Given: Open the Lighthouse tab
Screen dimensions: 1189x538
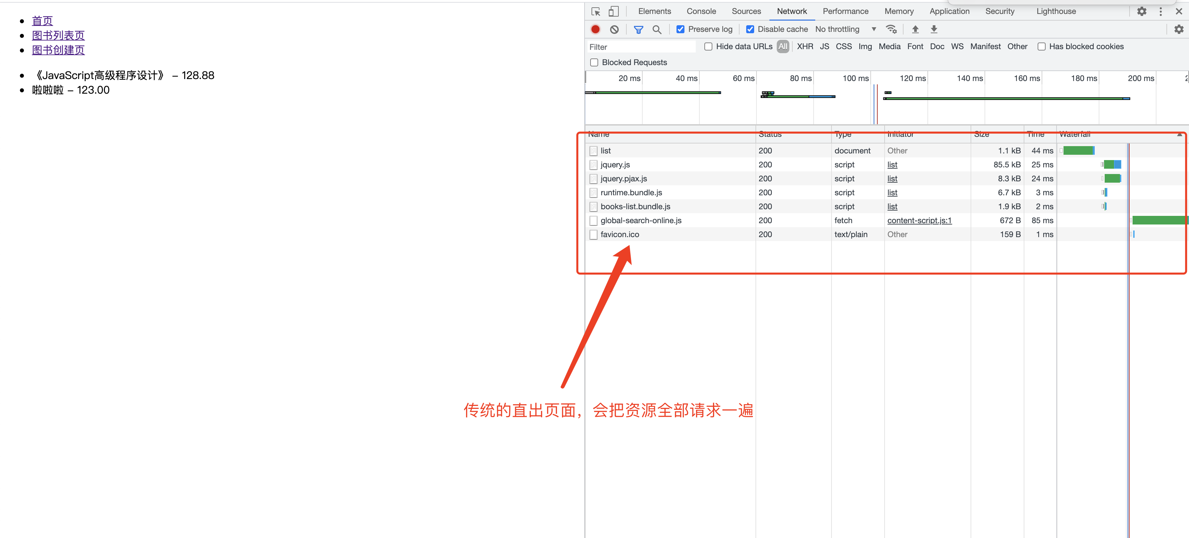Looking at the screenshot, I should point(1056,11).
